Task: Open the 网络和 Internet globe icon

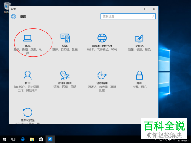Action: (102, 38)
